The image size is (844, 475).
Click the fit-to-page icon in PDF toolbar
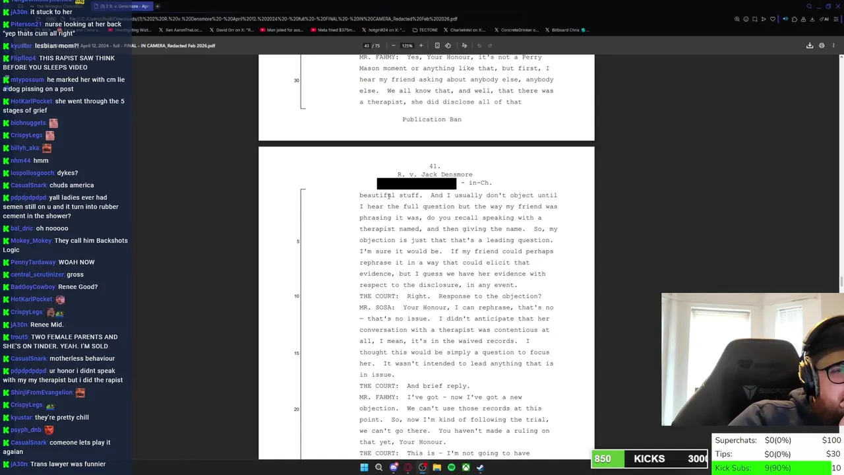[437, 46]
